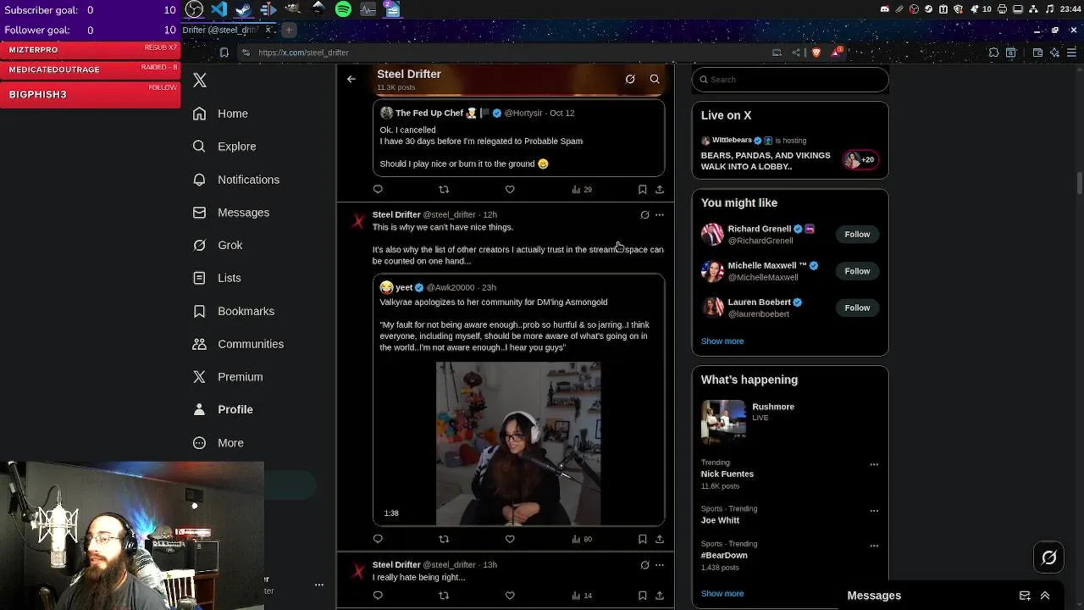Repost the "I really hate being right" post

(444, 596)
